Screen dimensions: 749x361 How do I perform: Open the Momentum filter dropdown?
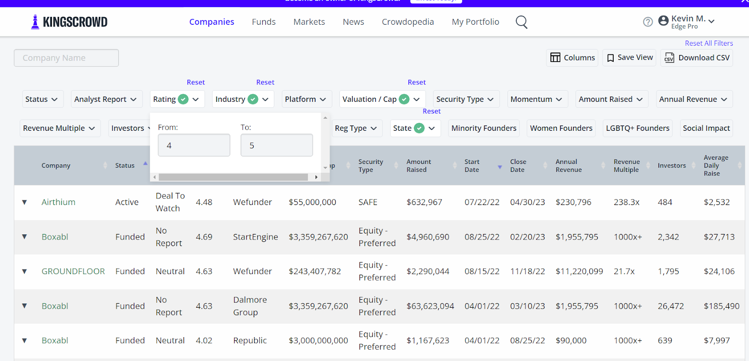click(x=538, y=99)
